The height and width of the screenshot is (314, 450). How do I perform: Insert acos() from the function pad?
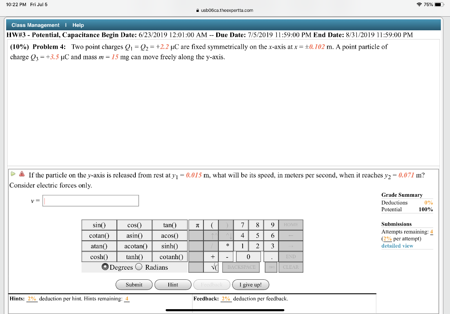(x=170, y=235)
